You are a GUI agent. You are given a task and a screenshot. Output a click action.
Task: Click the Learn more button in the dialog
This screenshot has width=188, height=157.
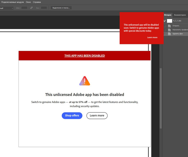pos(97,116)
